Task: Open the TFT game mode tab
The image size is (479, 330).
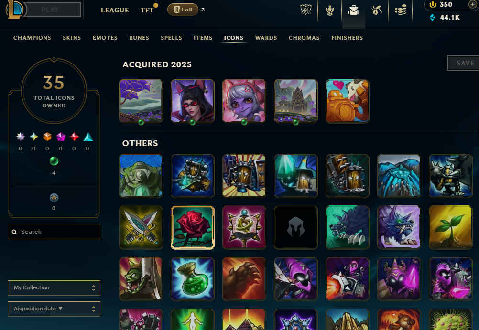Action: [147, 10]
